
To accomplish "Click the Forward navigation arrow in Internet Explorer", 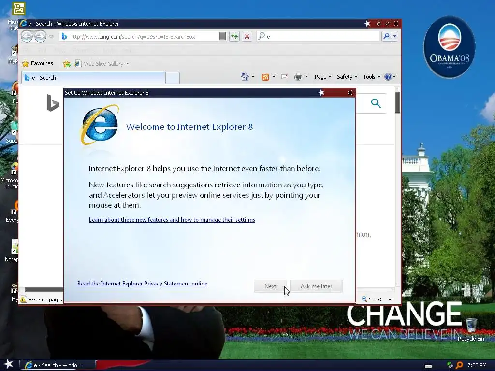I will (x=40, y=37).
